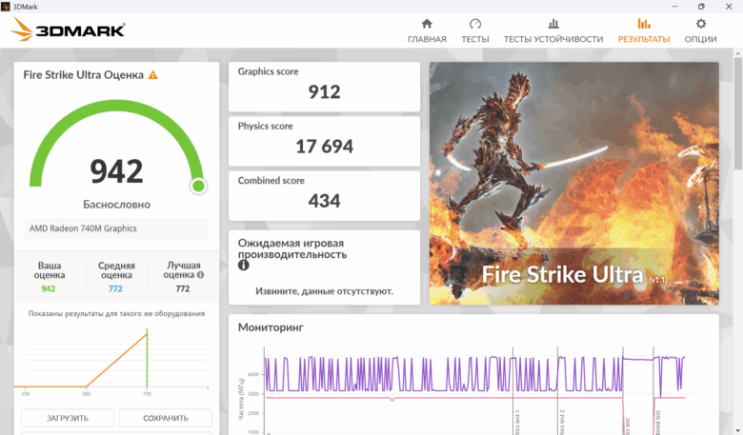Viewport: 743px width, 435px height.
Task: Click the Graphics score value 912
Action: tap(324, 91)
